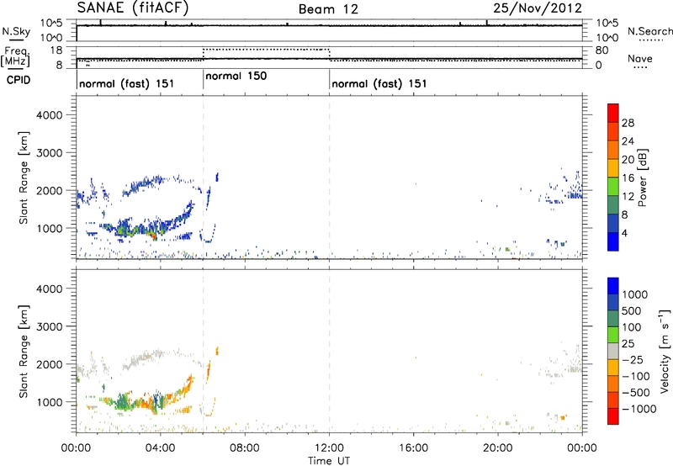673x466 pixels.
Task: Click the '28' tick on the power scale
Action: [x=628, y=123]
